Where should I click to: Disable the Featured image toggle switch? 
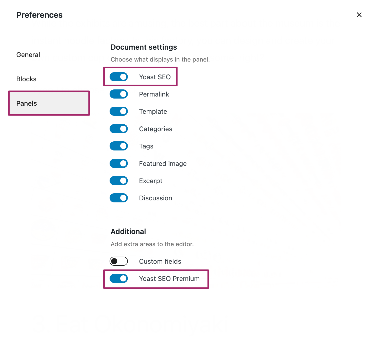pos(119,163)
